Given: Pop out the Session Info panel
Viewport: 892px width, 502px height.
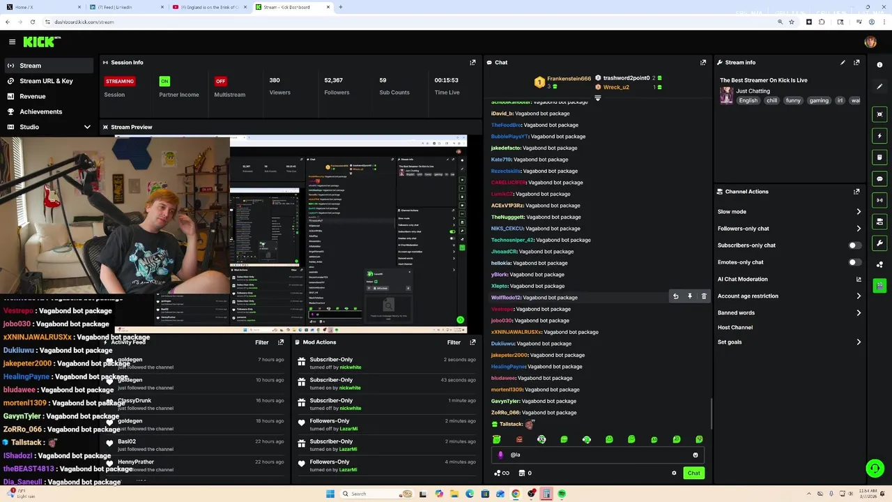Looking at the screenshot, I should point(472,62).
